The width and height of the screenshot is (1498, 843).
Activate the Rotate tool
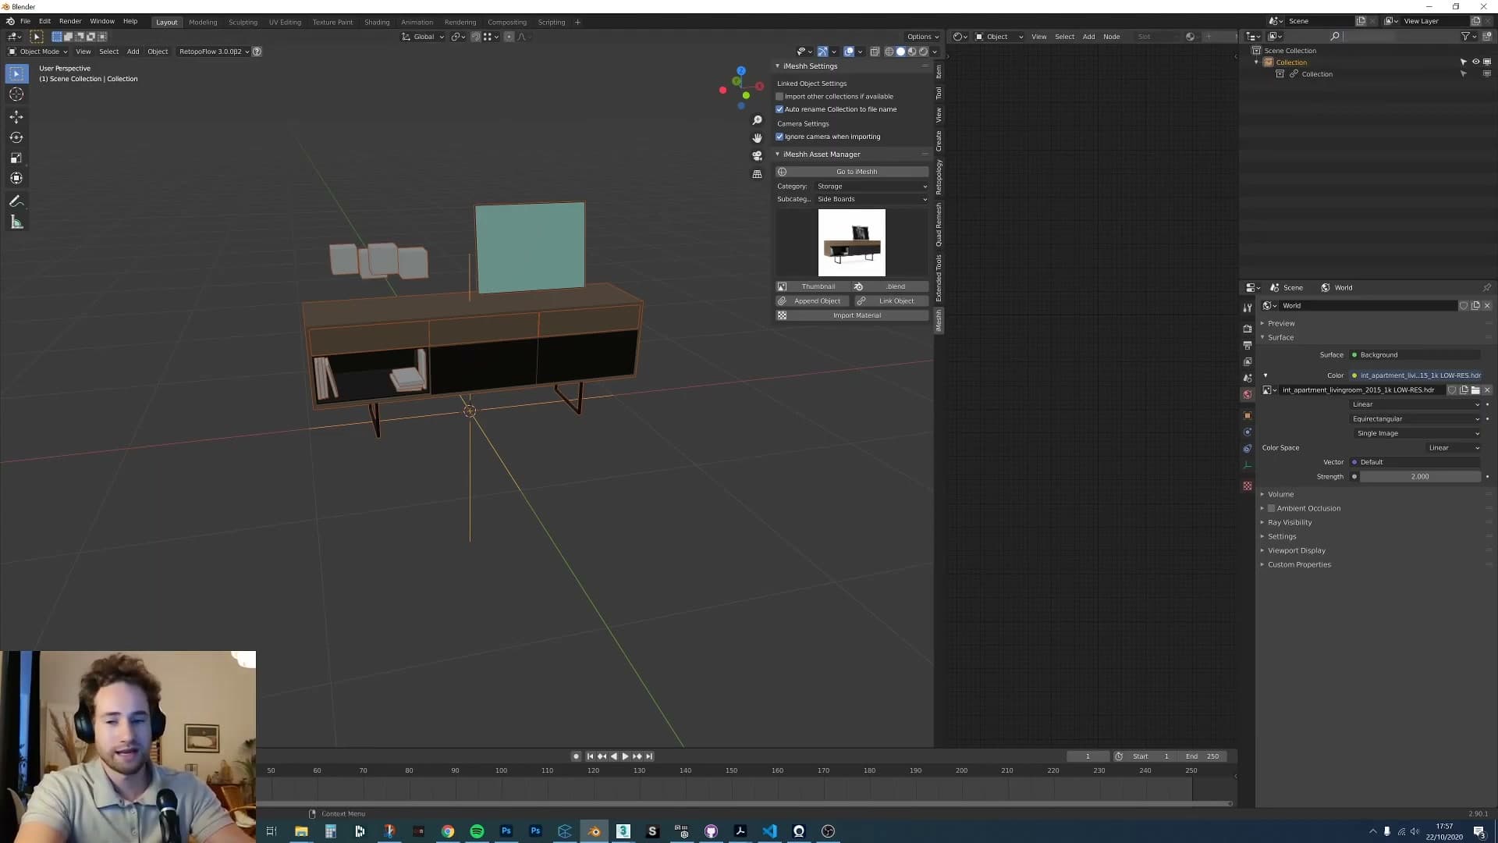pyautogui.click(x=16, y=137)
